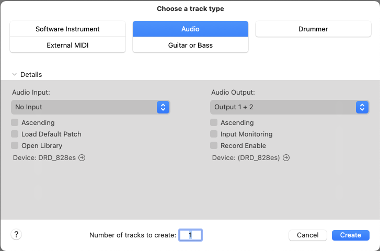
Task: Collapse the Details disclosure triangle
Action: 15,75
